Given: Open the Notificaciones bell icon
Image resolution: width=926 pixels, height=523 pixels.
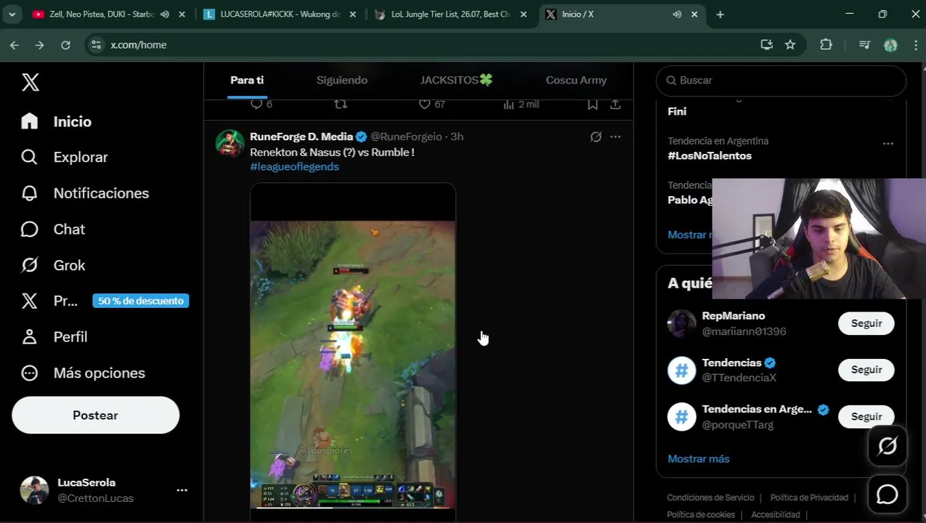Looking at the screenshot, I should tap(29, 193).
